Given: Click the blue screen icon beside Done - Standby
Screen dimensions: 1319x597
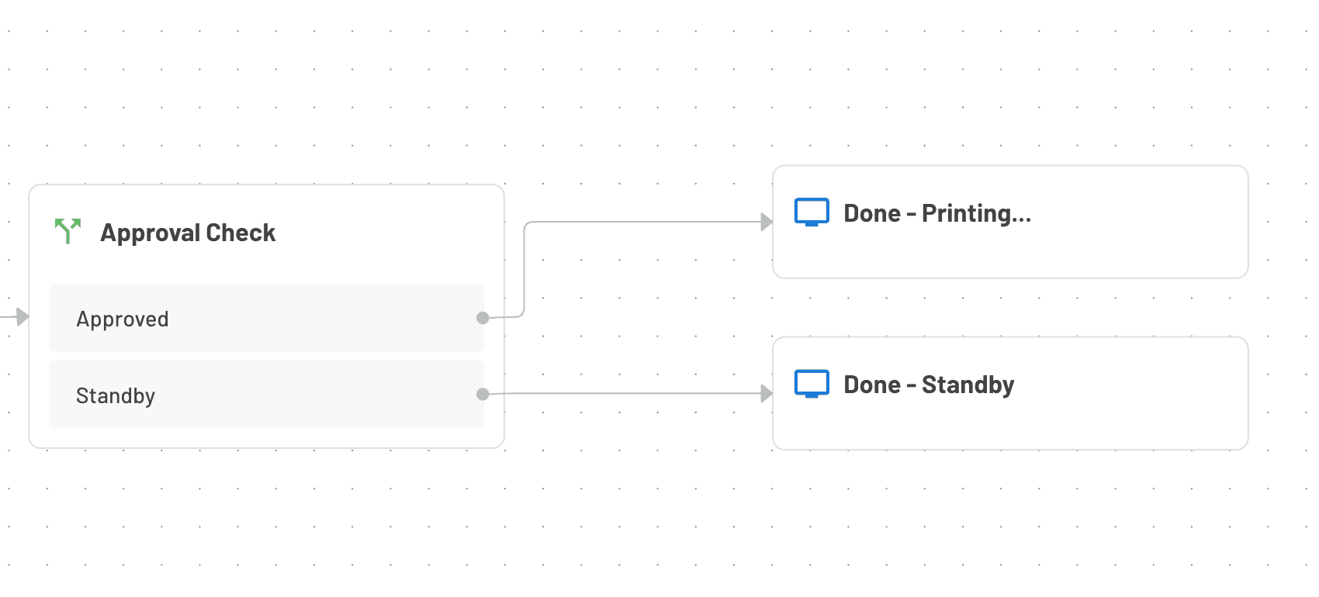Looking at the screenshot, I should 812,383.
